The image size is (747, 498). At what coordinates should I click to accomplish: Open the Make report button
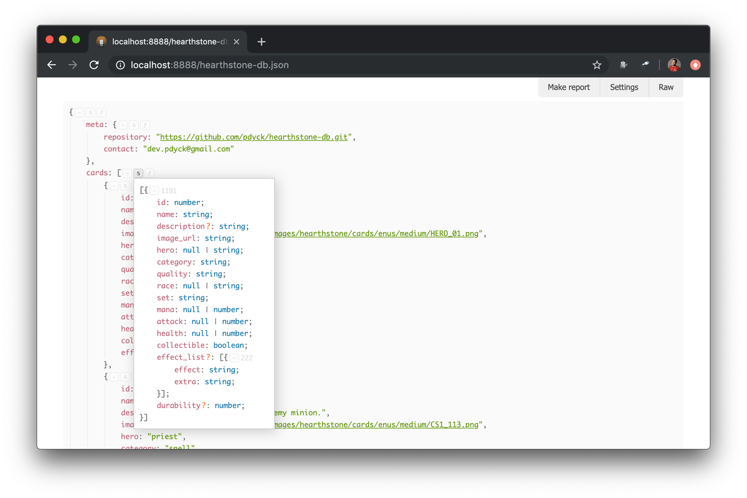point(568,87)
